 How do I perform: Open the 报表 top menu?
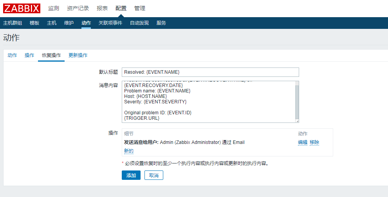coord(102,8)
